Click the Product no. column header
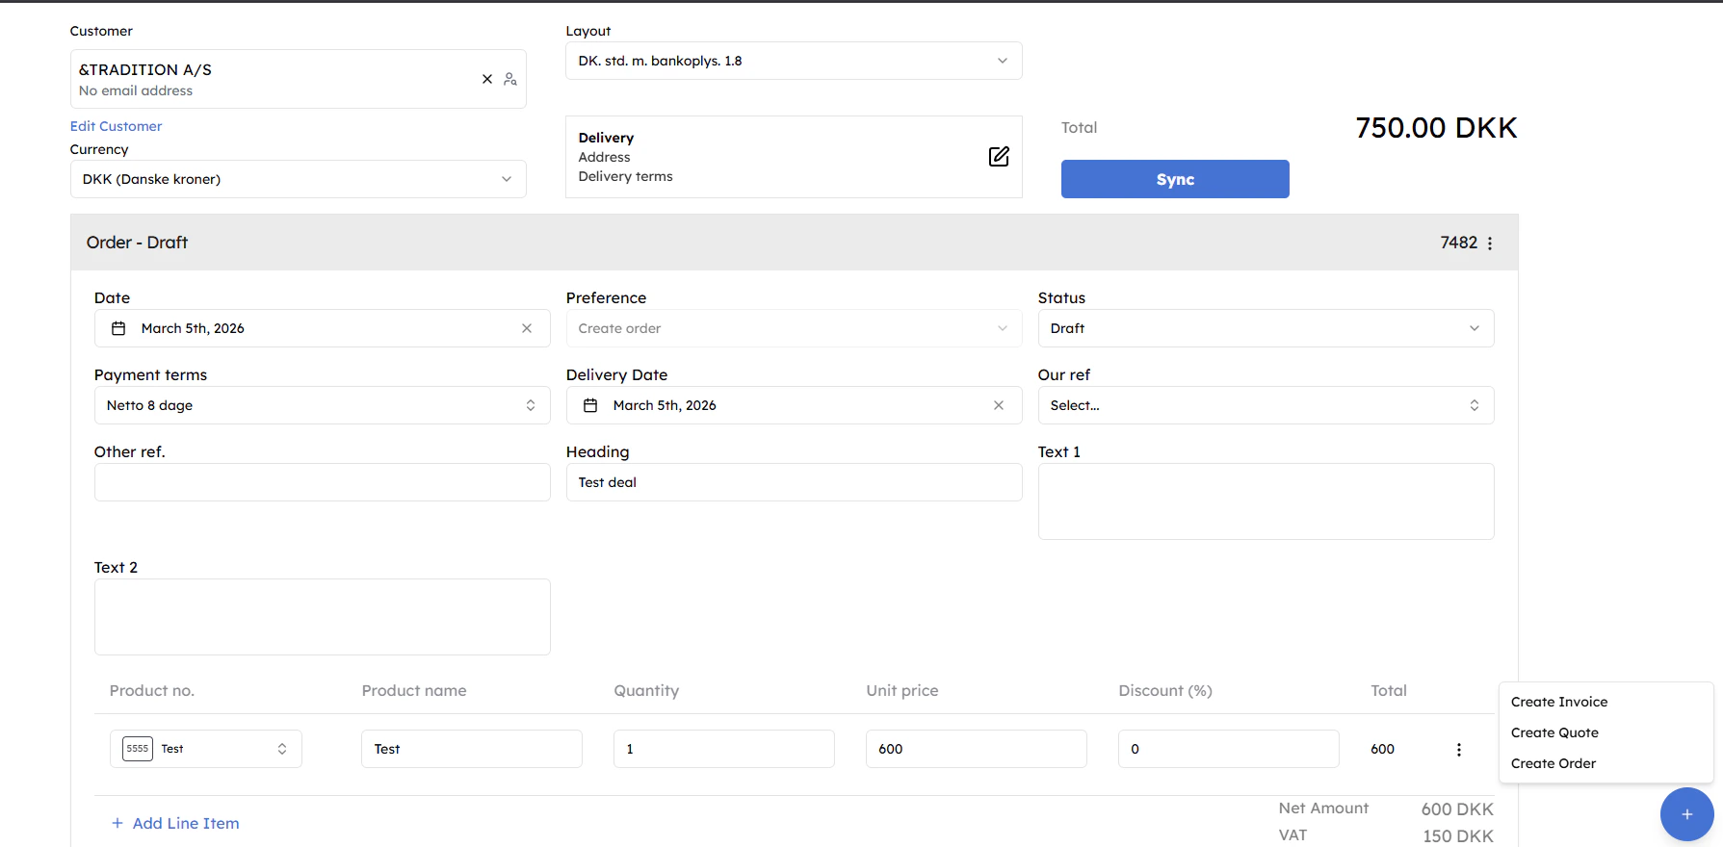The height and width of the screenshot is (847, 1723). coord(152,690)
